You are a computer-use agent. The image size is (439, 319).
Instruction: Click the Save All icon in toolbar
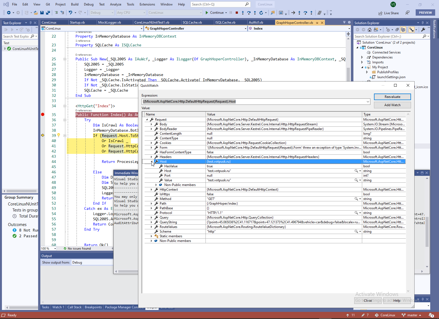[x=48, y=13]
